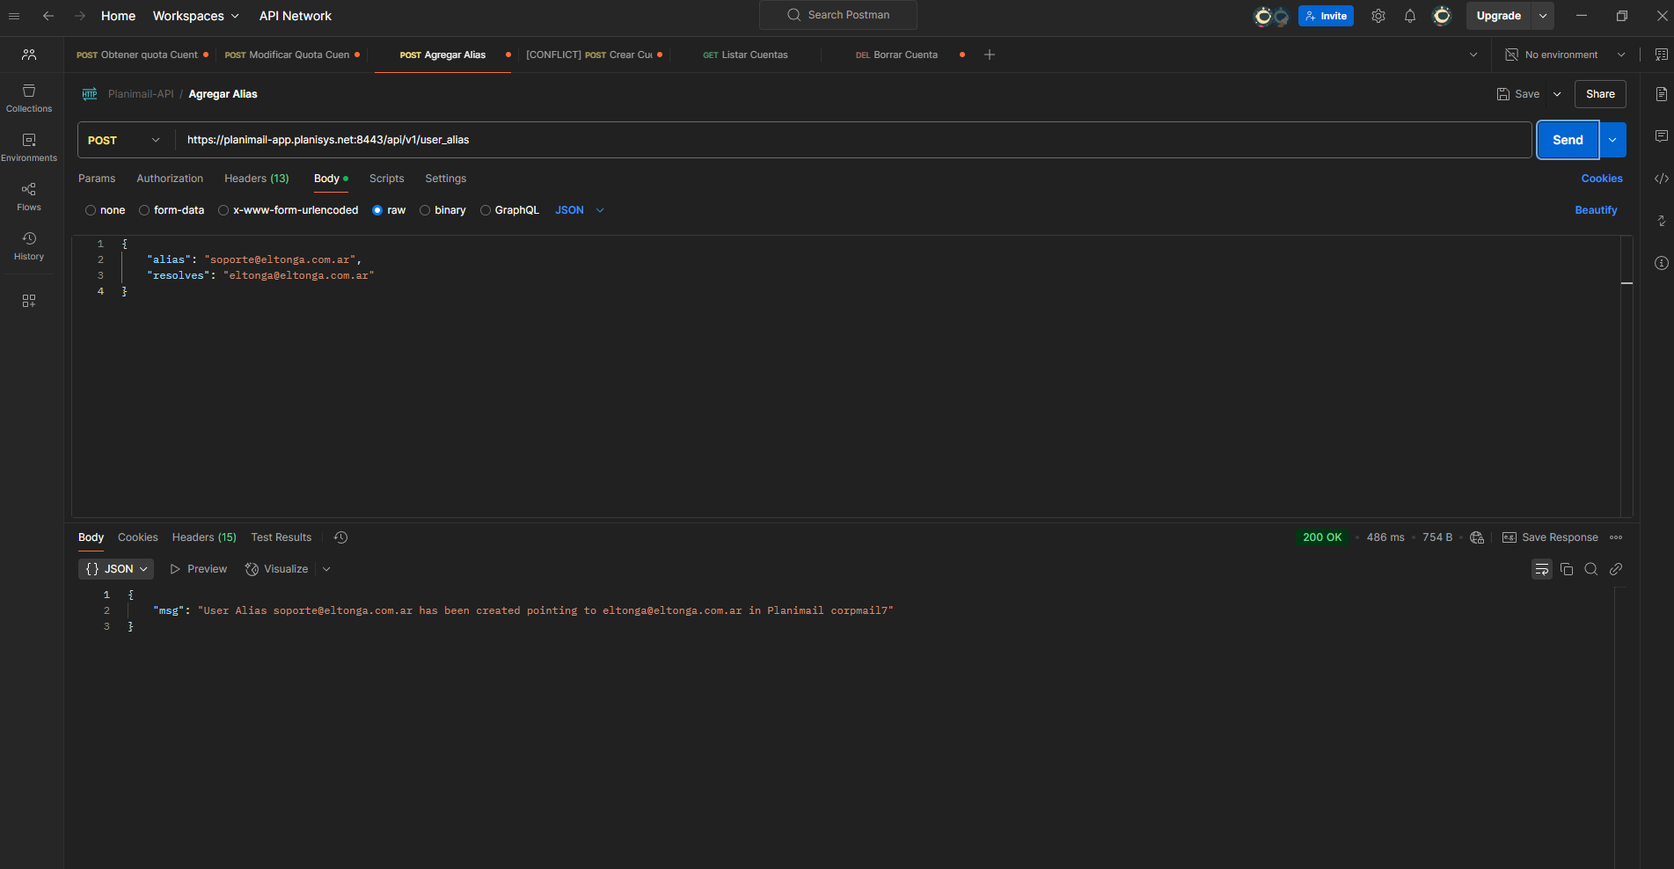Open the user avatar menu
The image size is (1674, 869).
tap(1442, 16)
